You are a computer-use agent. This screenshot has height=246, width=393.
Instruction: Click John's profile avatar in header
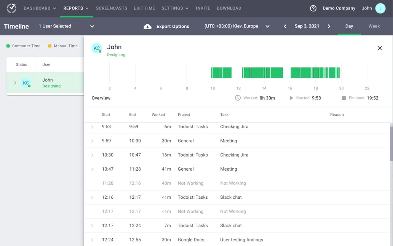pyautogui.click(x=380, y=8)
